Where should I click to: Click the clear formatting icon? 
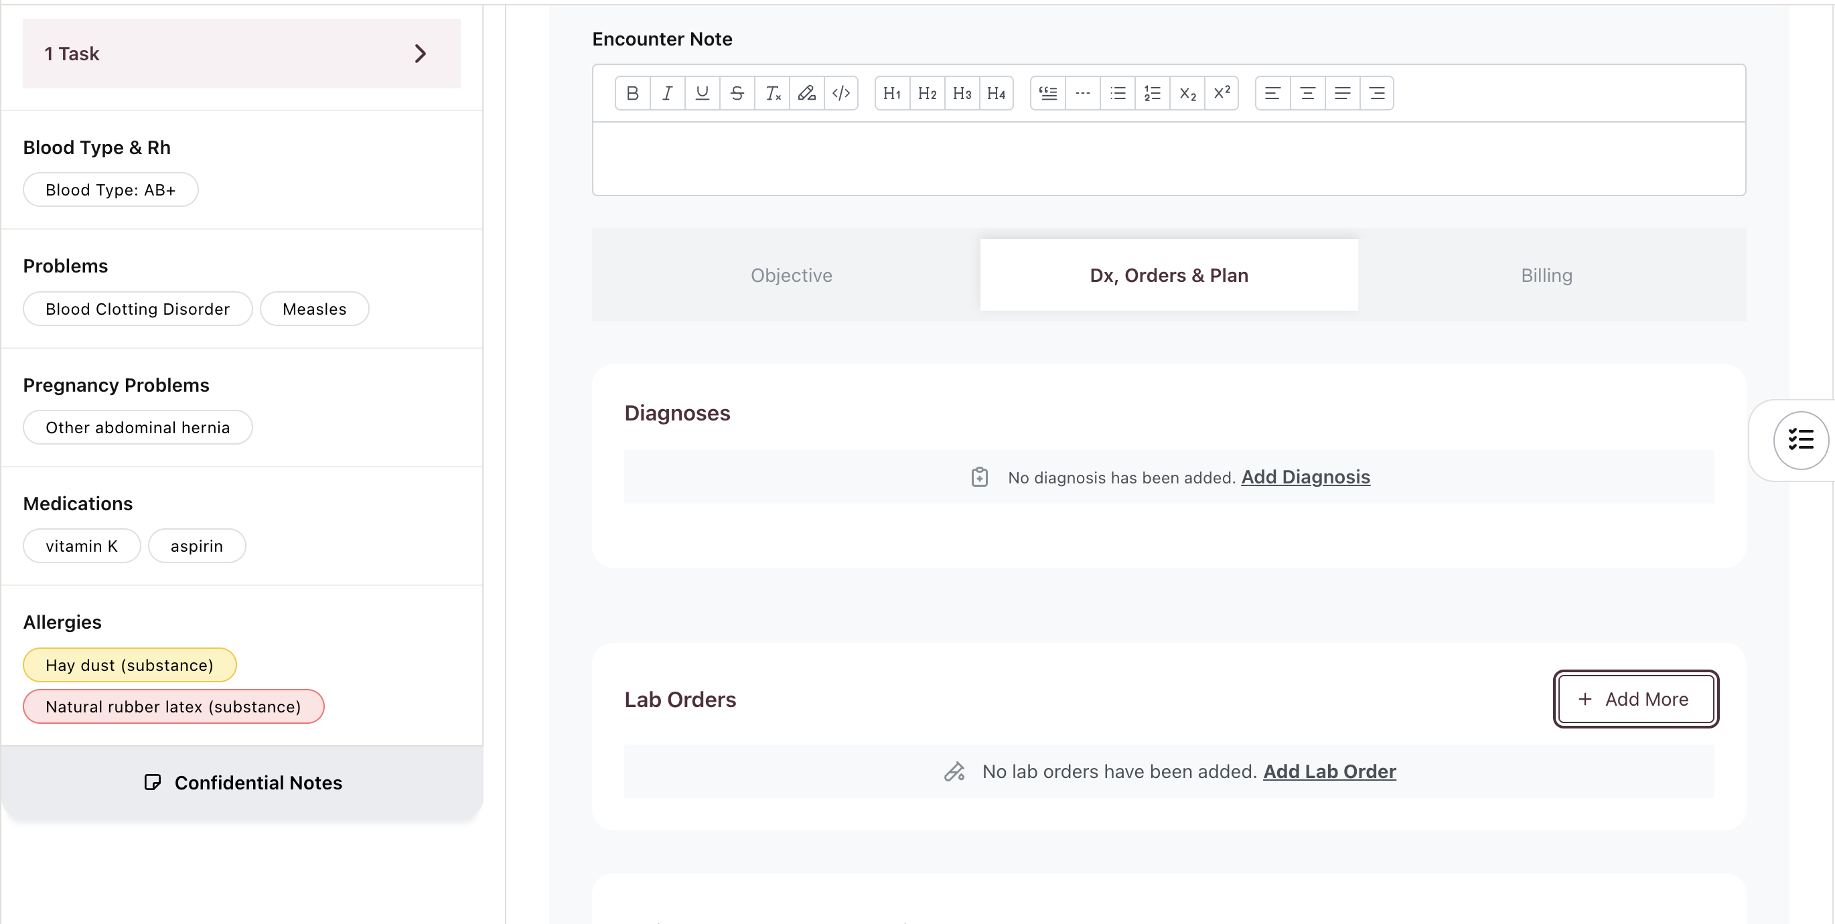[772, 93]
